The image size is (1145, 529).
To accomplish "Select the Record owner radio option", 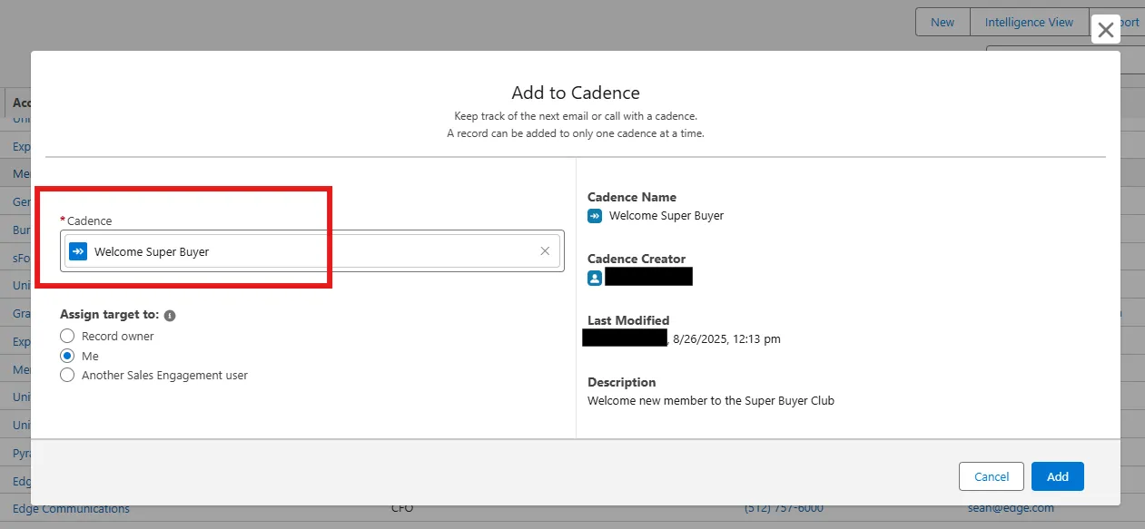I will click(x=67, y=337).
